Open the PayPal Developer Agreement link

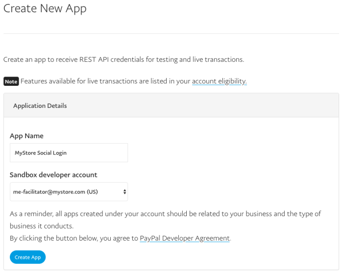click(185, 238)
